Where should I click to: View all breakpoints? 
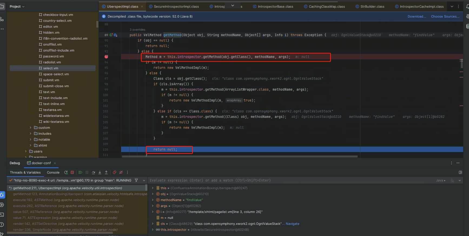coord(114,172)
